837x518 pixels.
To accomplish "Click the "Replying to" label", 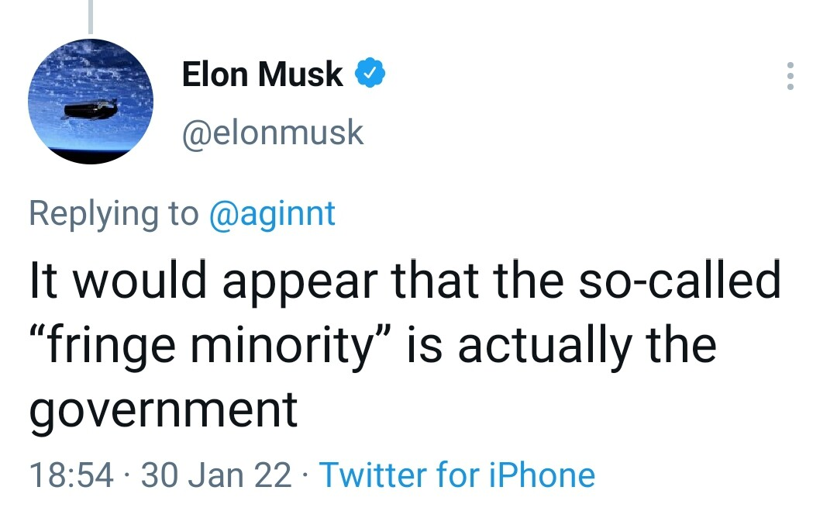I will pyautogui.click(x=113, y=212).
